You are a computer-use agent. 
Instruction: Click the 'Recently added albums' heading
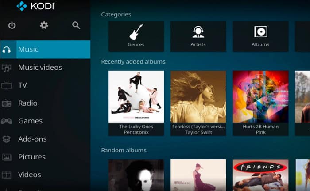click(x=133, y=62)
